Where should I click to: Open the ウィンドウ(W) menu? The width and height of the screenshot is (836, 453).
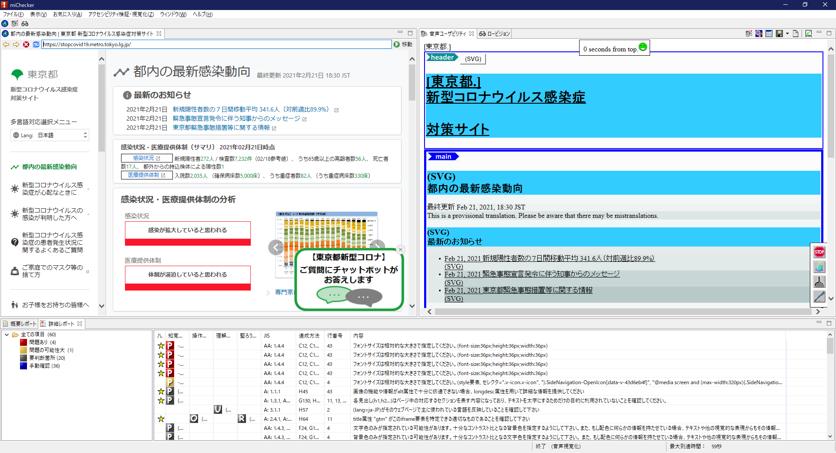pyautogui.click(x=173, y=14)
